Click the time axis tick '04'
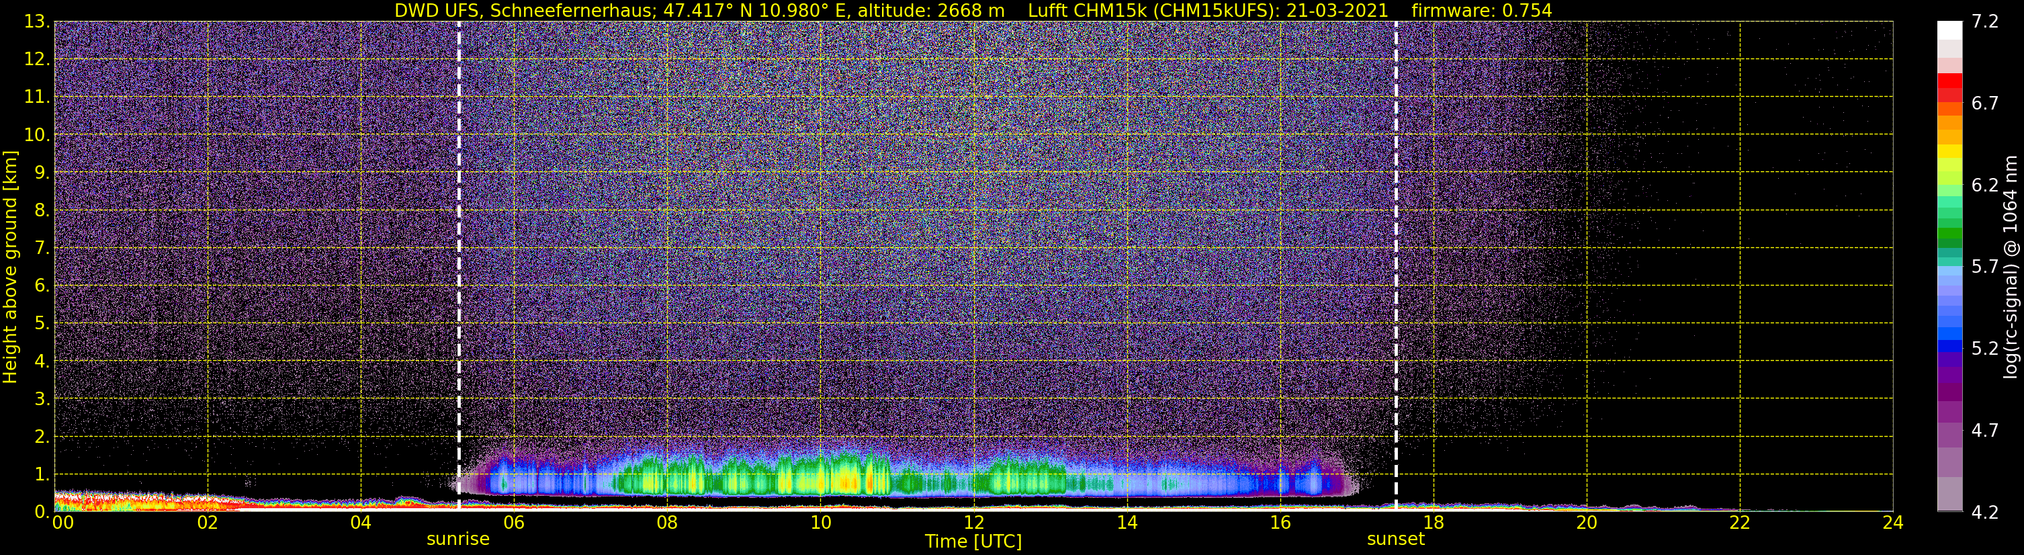Viewport: 2024px width, 555px height. [361, 523]
